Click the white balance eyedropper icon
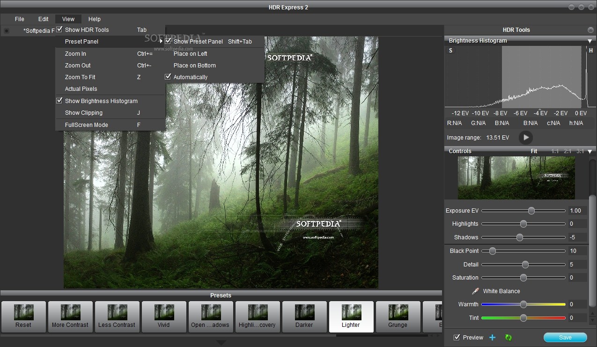597x347 pixels. (475, 291)
